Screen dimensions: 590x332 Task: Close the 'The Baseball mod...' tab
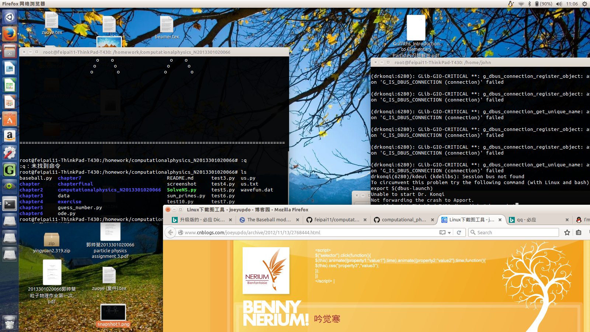(298, 220)
